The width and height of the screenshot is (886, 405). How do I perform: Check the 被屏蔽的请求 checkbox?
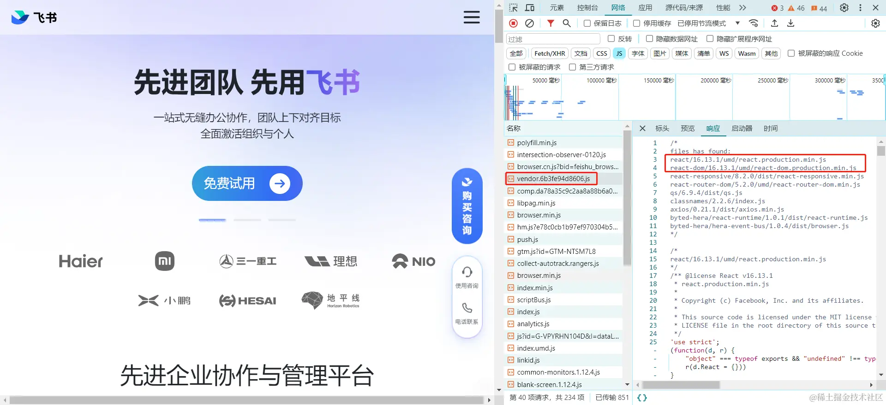click(x=512, y=67)
